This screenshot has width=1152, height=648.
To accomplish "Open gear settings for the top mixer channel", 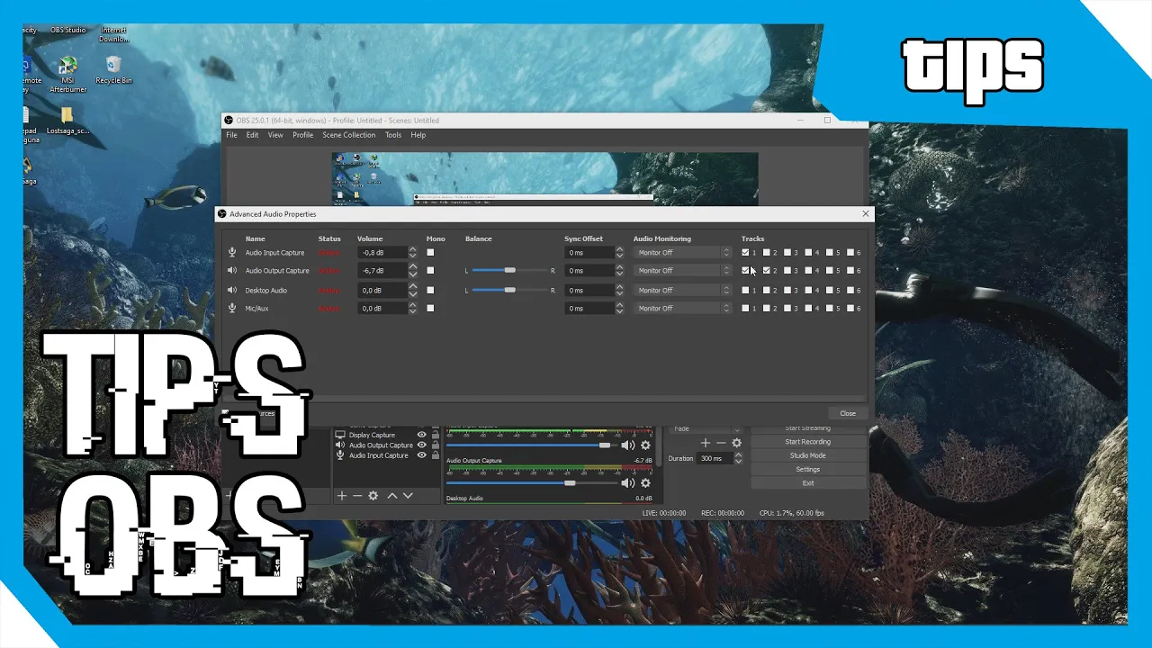I will 645,445.
